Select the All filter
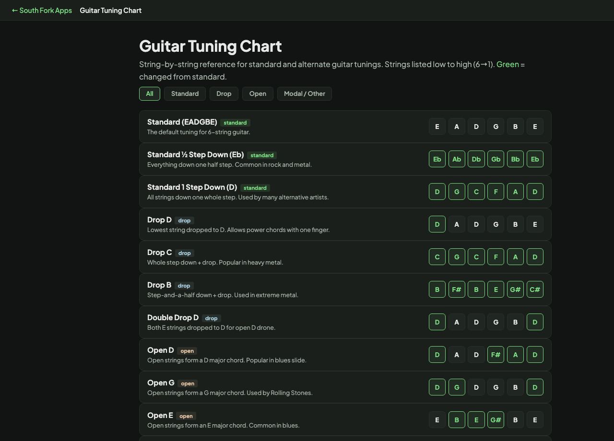The image size is (614, 441). pos(150,93)
